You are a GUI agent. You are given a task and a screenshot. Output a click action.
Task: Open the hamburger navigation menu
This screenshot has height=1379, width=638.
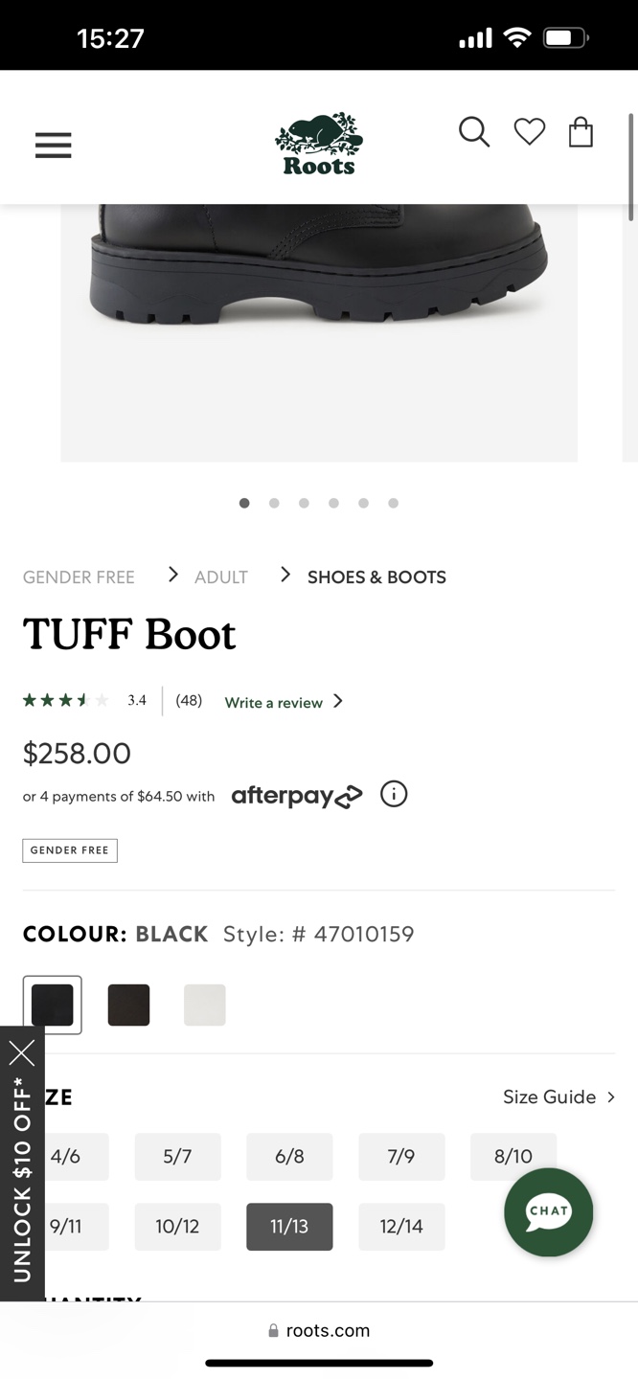coord(54,145)
